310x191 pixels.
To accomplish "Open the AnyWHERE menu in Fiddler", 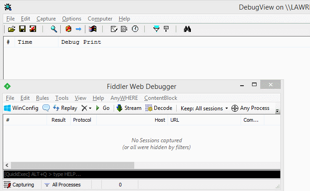I will click(x=124, y=98).
